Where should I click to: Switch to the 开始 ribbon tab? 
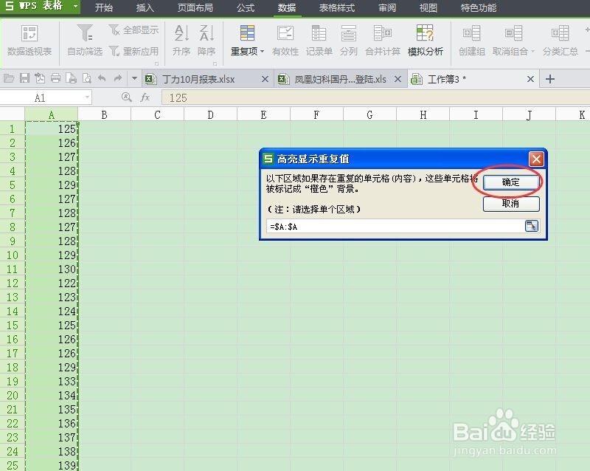pyautogui.click(x=103, y=8)
